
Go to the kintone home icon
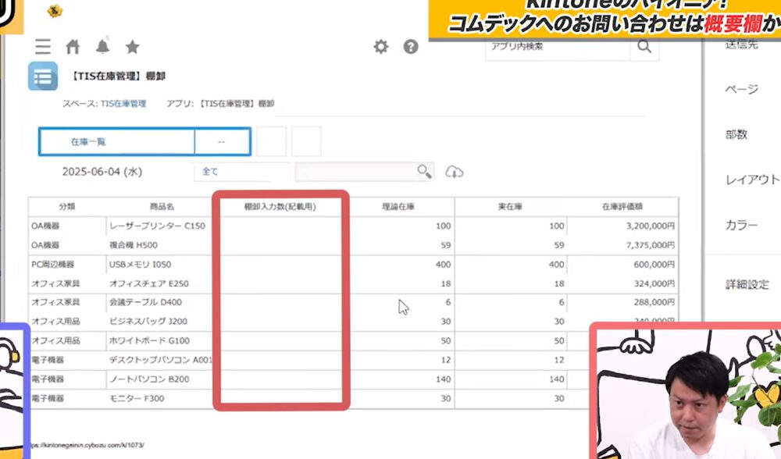pos(73,47)
